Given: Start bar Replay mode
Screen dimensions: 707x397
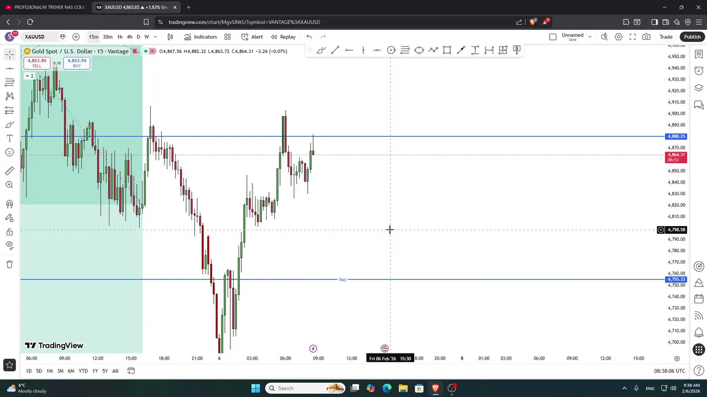Looking at the screenshot, I should pos(283,37).
